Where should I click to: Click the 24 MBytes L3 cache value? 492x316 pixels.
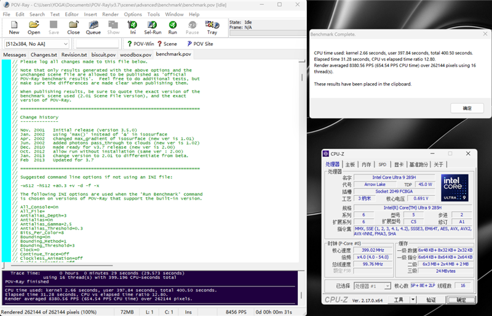(445, 270)
